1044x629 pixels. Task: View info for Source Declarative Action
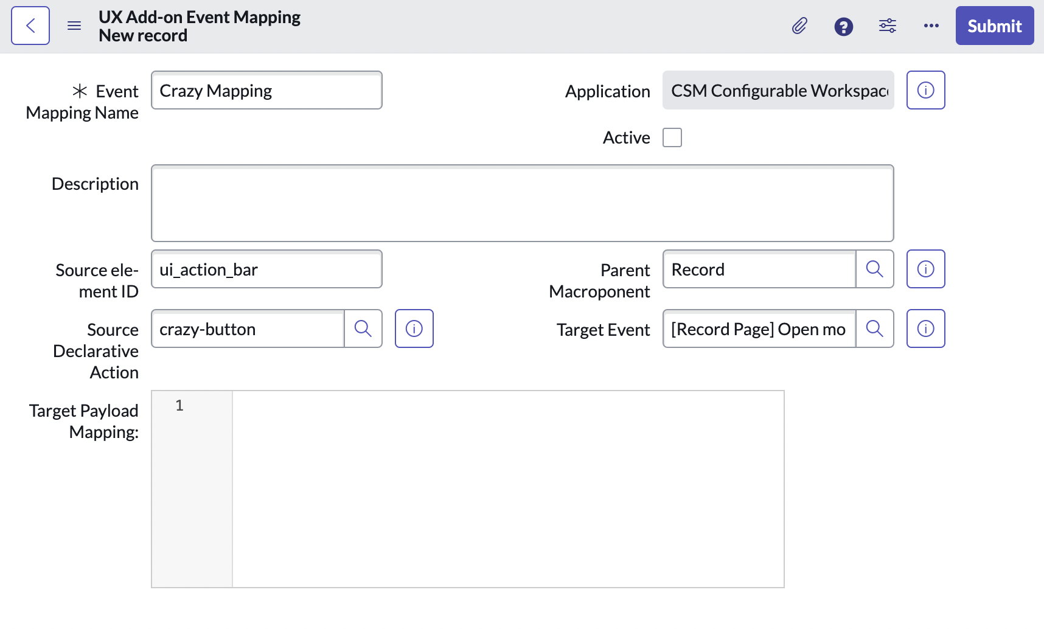tap(414, 328)
